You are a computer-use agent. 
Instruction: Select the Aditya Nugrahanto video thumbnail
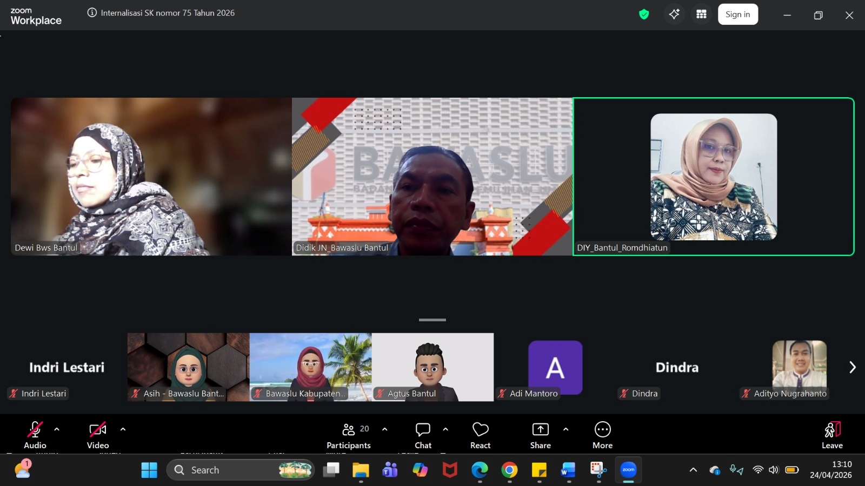click(x=799, y=367)
